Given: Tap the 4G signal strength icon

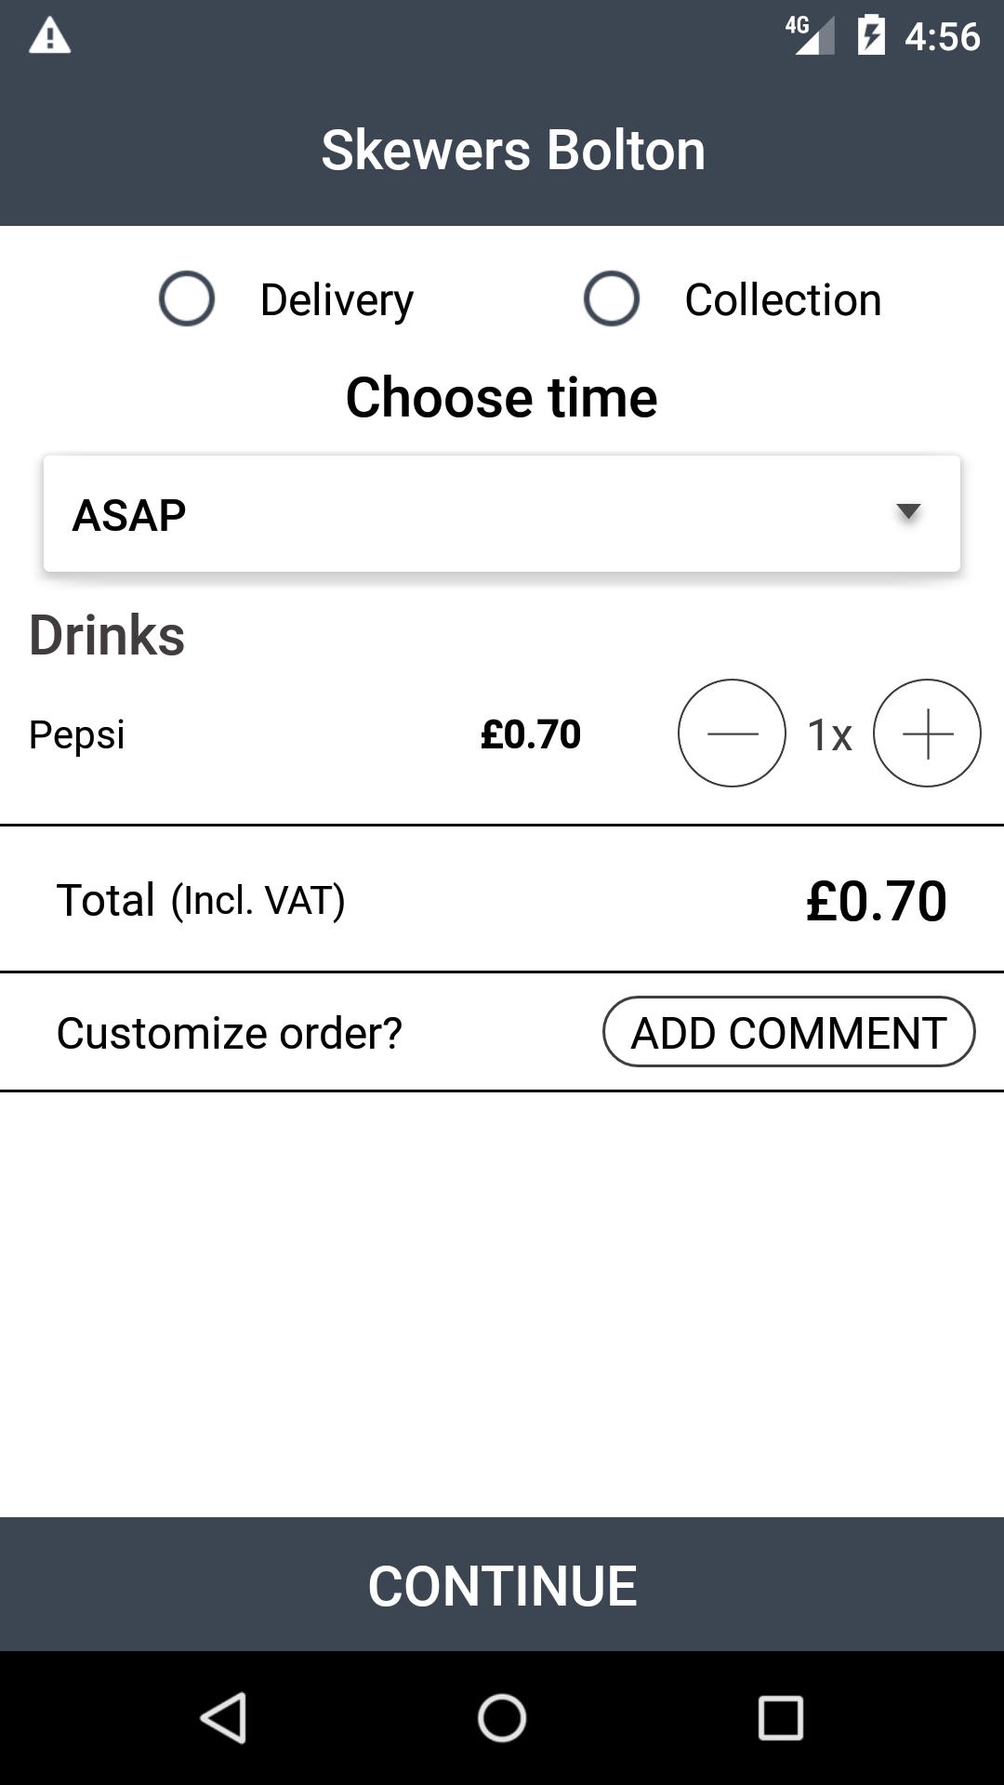Looking at the screenshot, I should coord(811,36).
